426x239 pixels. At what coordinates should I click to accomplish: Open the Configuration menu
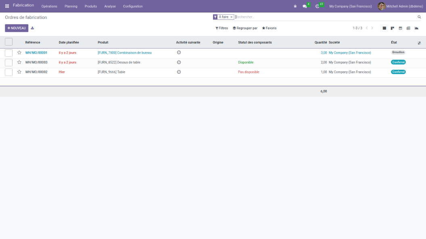133,6
